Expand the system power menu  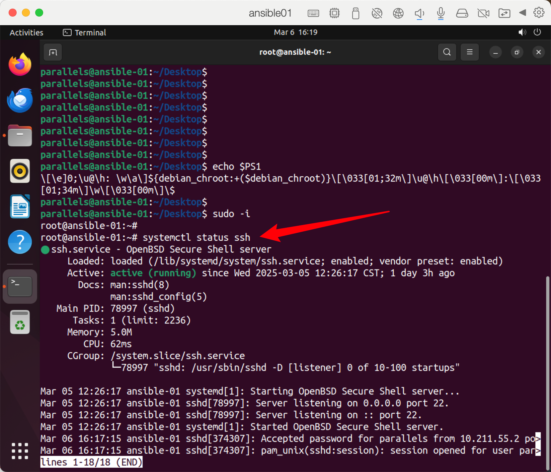pyautogui.click(x=537, y=32)
